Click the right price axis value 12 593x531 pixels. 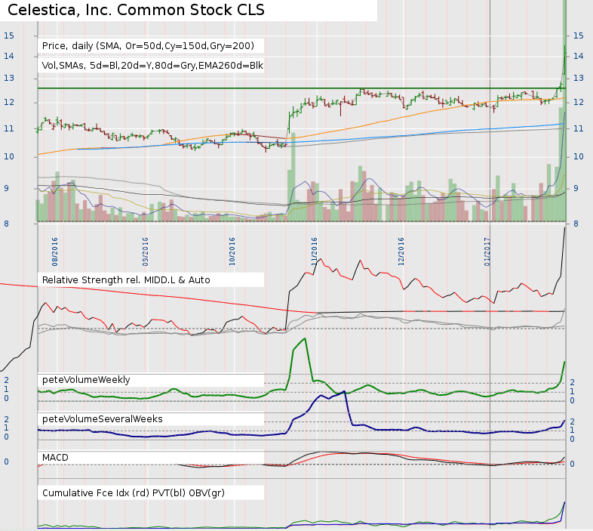point(578,102)
